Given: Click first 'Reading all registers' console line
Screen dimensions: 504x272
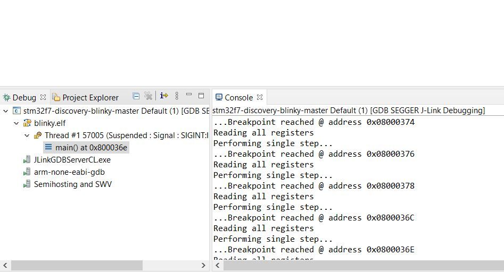Looking at the screenshot, I should point(263,133).
